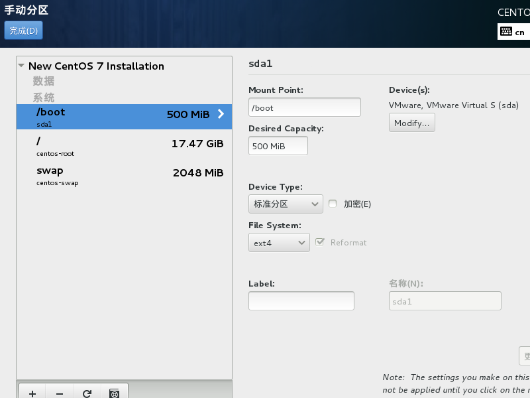
Task: Click the 完成(D) done button
Action: click(x=23, y=31)
